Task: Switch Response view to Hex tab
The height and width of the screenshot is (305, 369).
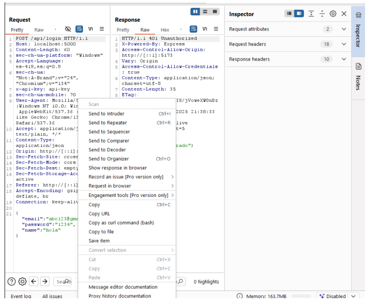Action: click(x=165, y=30)
